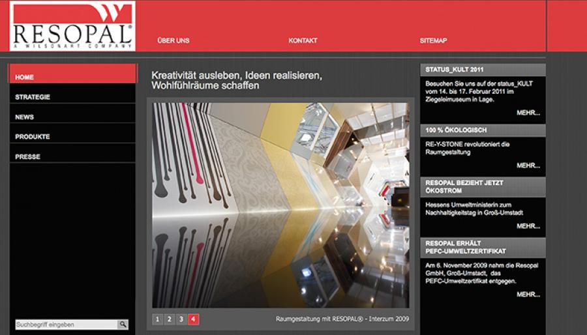Show slide 3 of the slideshow

coord(181,319)
